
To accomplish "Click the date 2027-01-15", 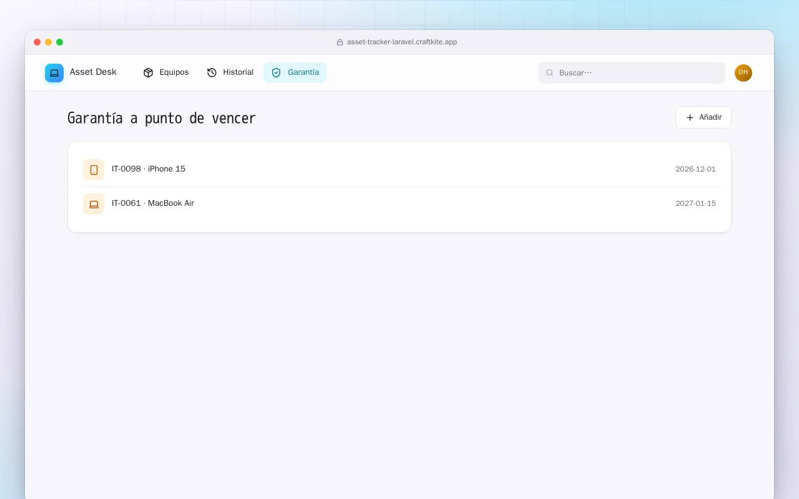I will point(695,204).
